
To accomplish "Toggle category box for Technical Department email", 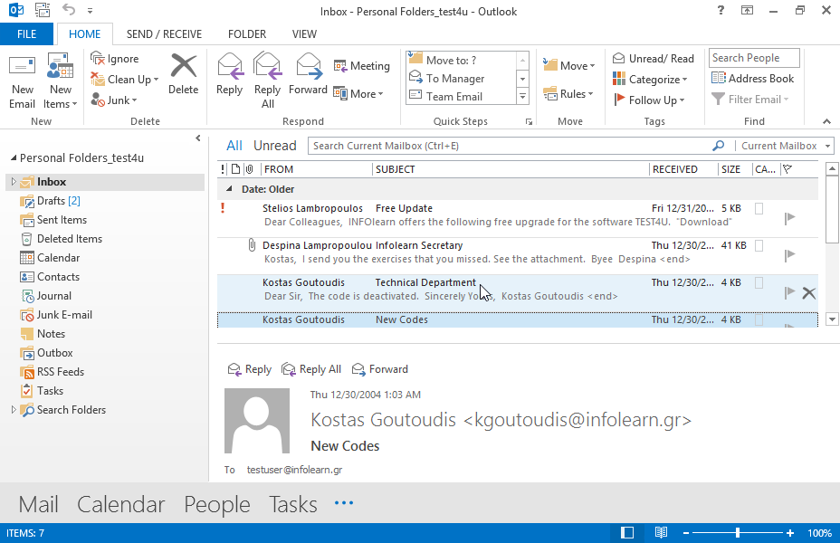I will 759,282.
